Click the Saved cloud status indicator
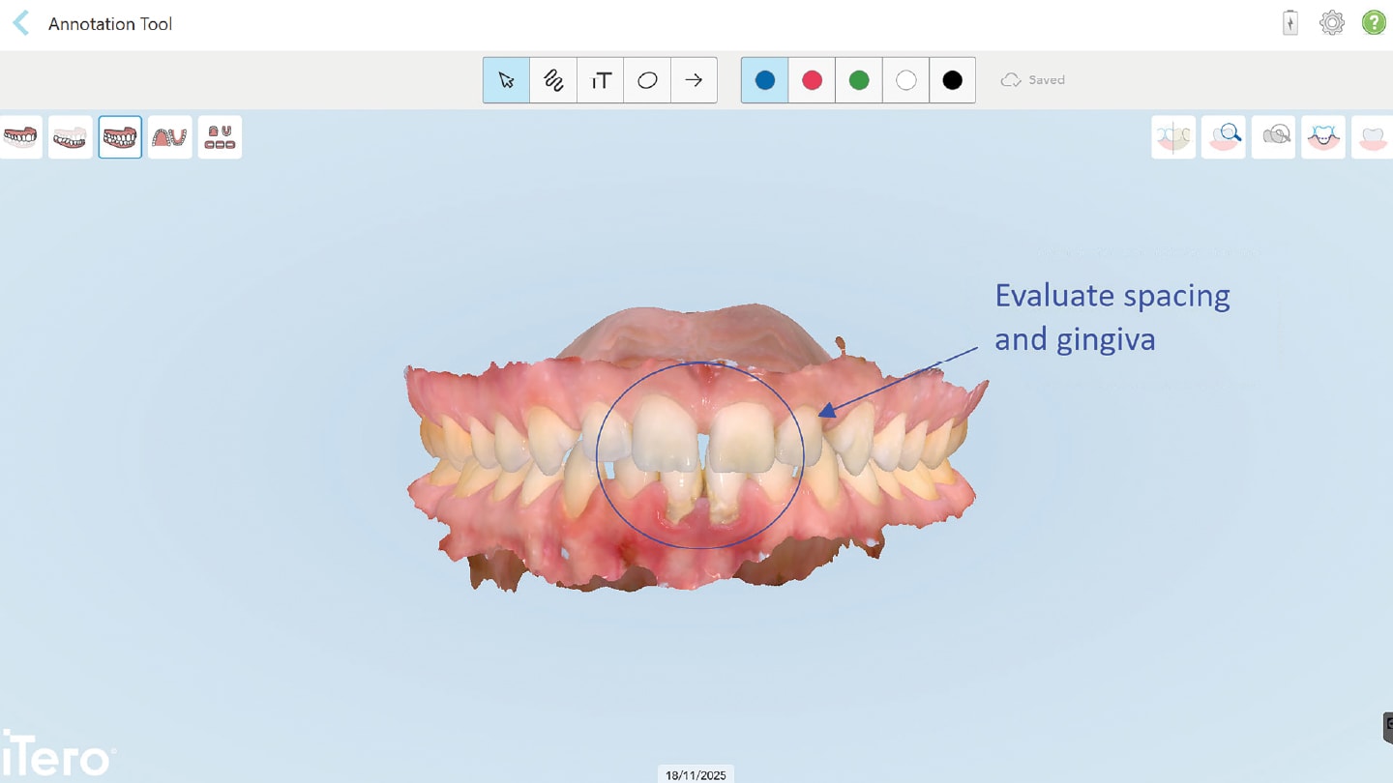The height and width of the screenshot is (783, 1393). click(x=1032, y=80)
